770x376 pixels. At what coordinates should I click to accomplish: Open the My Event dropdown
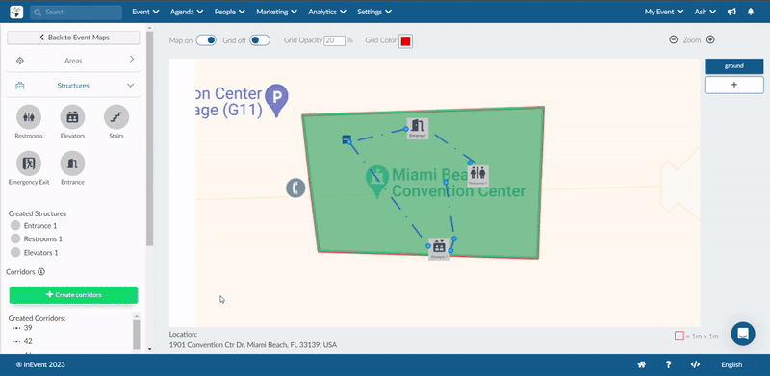[x=664, y=12]
